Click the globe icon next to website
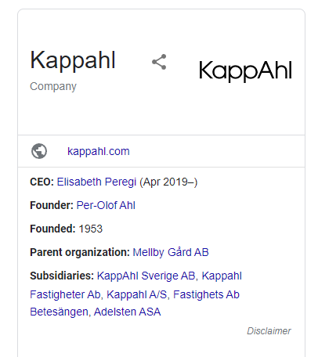This screenshot has height=357, width=318. click(39, 151)
